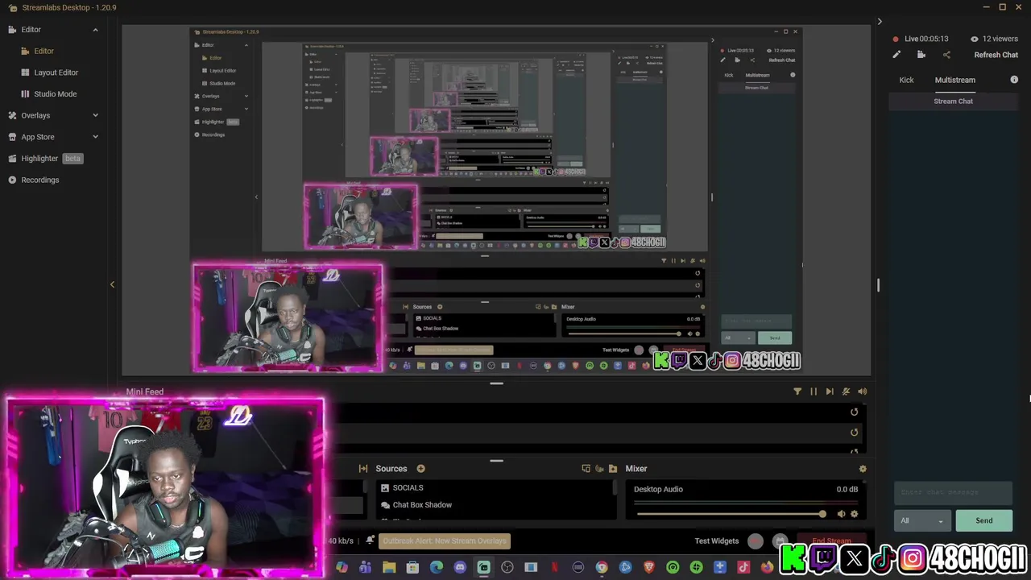Open Brave browser from the taskbar
This screenshot has height=580, width=1031.
pyautogui.click(x=649, y=567)
